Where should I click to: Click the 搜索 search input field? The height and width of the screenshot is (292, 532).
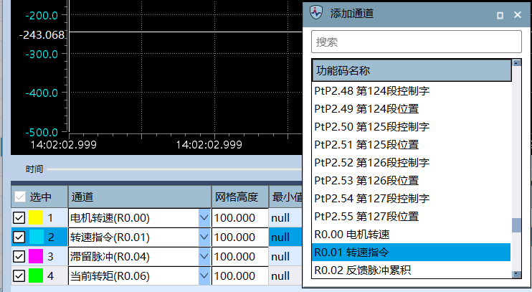[x=416, y=42]
